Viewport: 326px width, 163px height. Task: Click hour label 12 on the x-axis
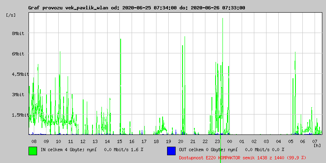(x=83, y=141)
